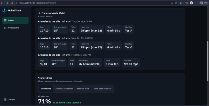Click the Mon, Oct 19 session title

coord(65,38)
